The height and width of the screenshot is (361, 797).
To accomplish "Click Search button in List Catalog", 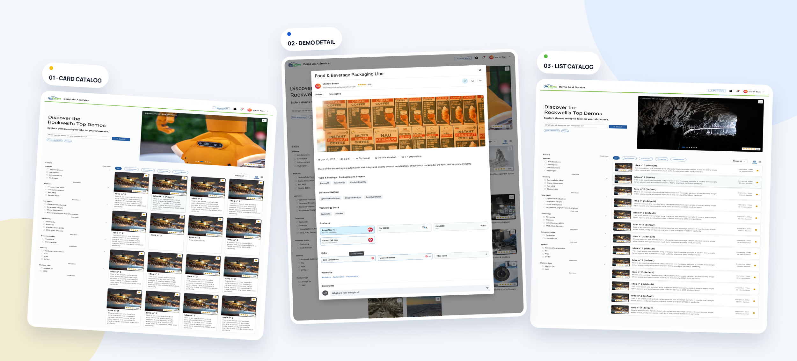I will point(618,127).
